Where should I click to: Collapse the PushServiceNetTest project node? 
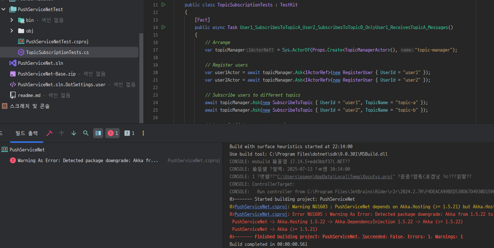pos(4,9)
